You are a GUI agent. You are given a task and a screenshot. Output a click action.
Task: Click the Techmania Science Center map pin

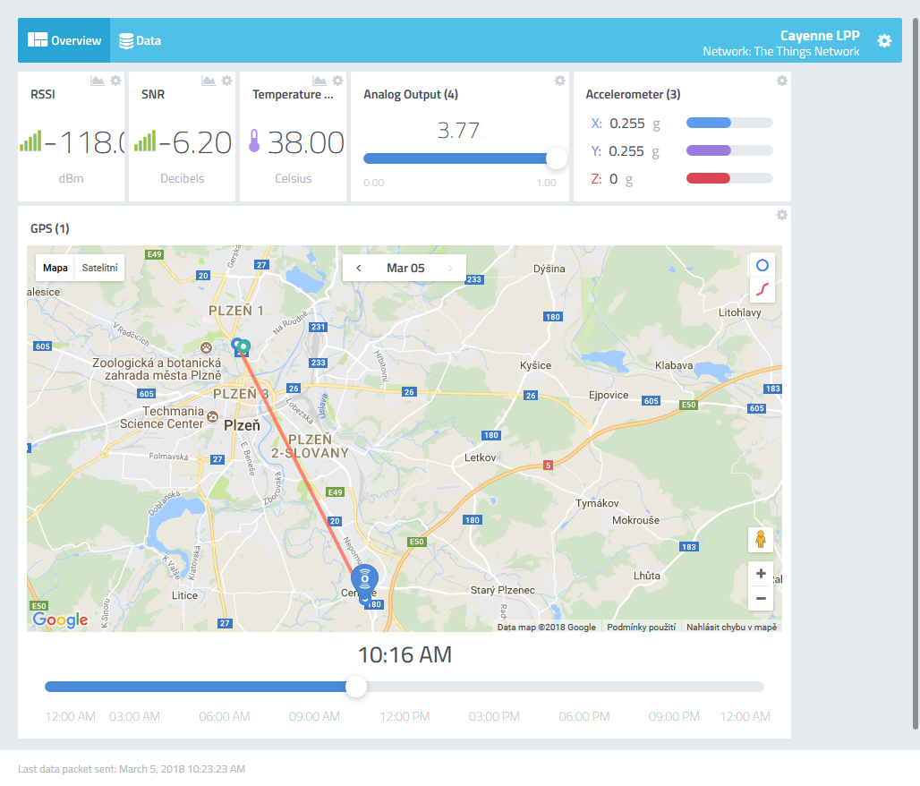coord(212,417)
